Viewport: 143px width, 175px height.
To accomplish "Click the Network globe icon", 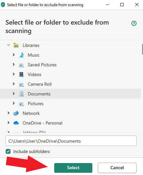I will (16, 113).
